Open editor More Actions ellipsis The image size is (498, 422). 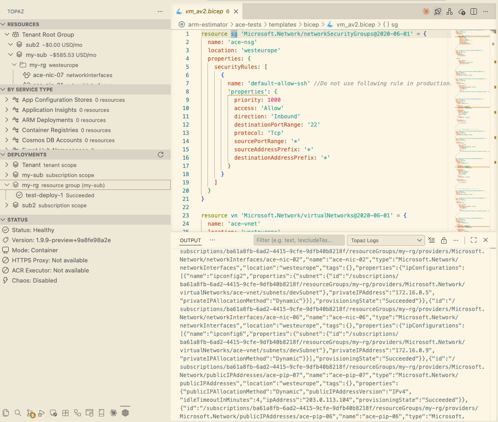(486, 12)
